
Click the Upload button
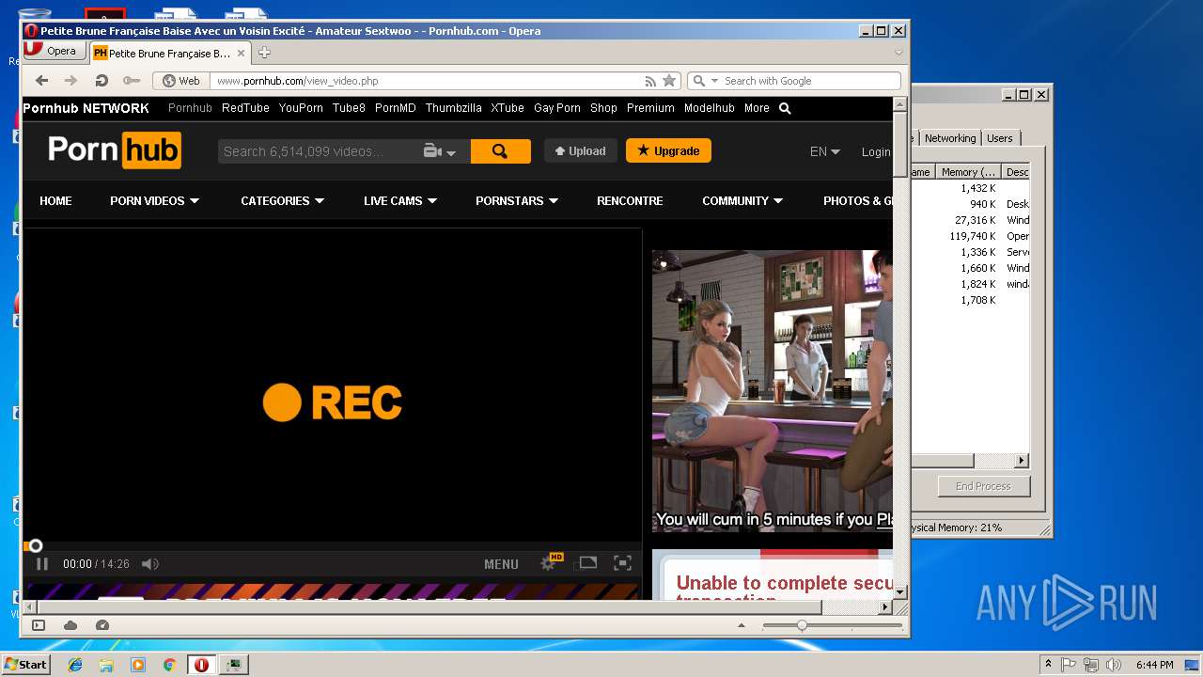(x=580, y=150)
